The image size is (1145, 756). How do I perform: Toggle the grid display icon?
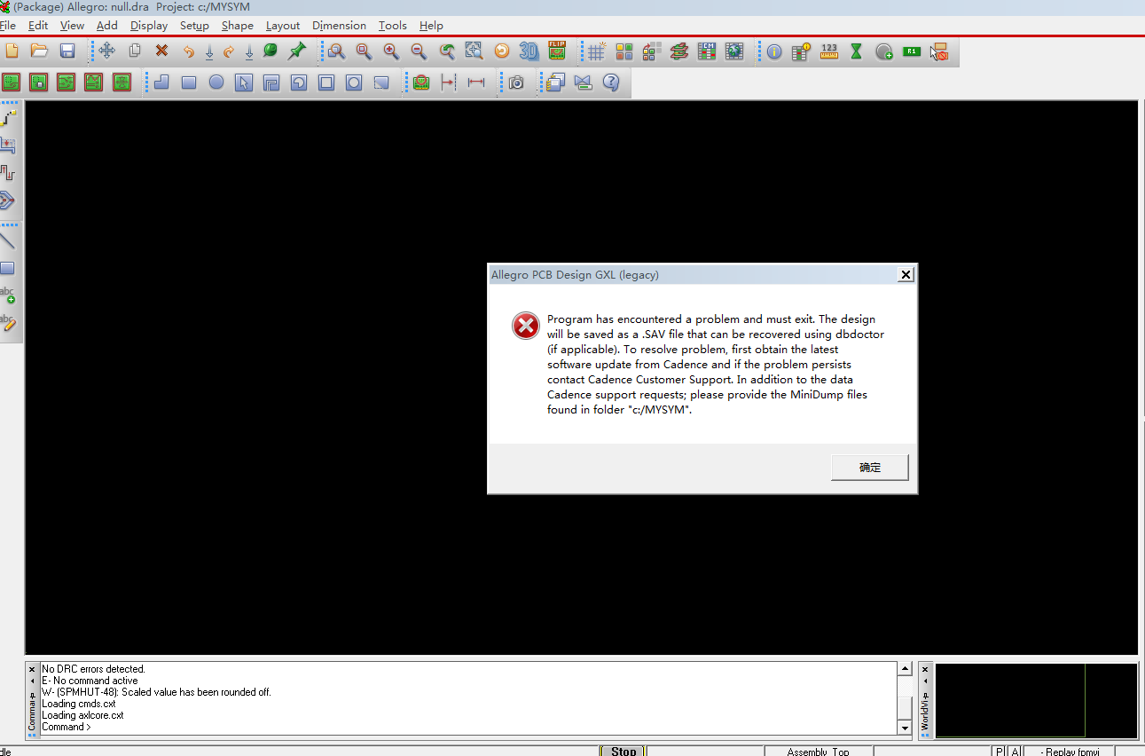[x=597, y=51]
